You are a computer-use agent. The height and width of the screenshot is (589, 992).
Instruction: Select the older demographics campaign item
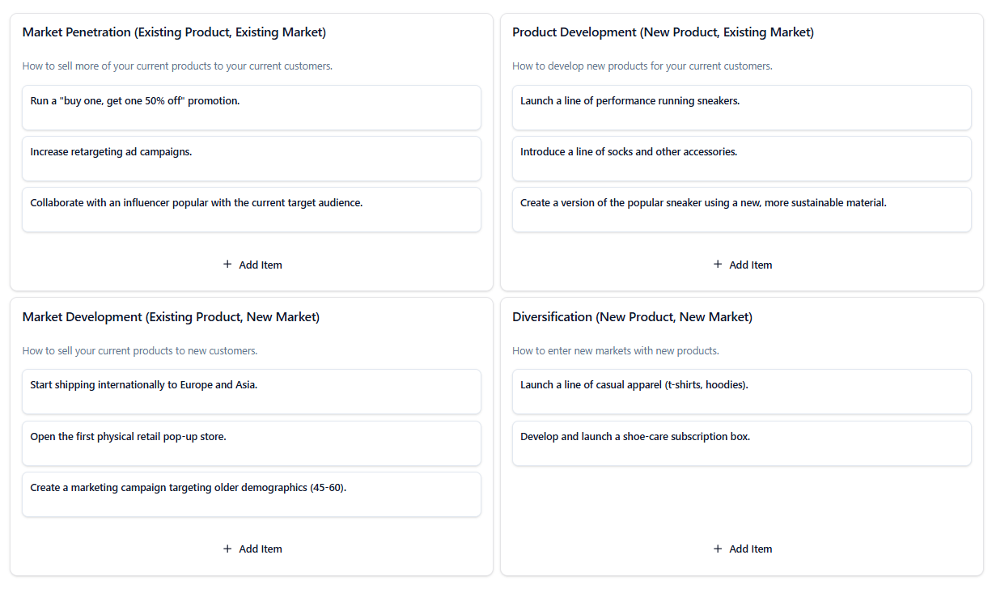click(252, 494)
